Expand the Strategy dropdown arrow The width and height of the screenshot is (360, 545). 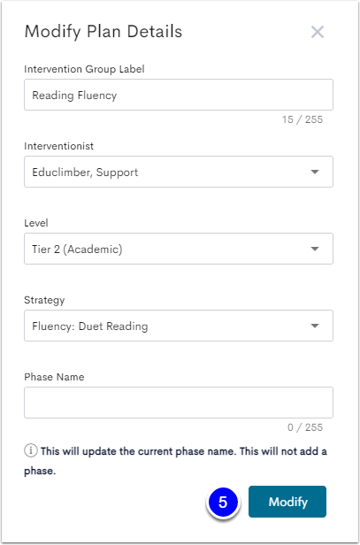[x=315, y=326]
